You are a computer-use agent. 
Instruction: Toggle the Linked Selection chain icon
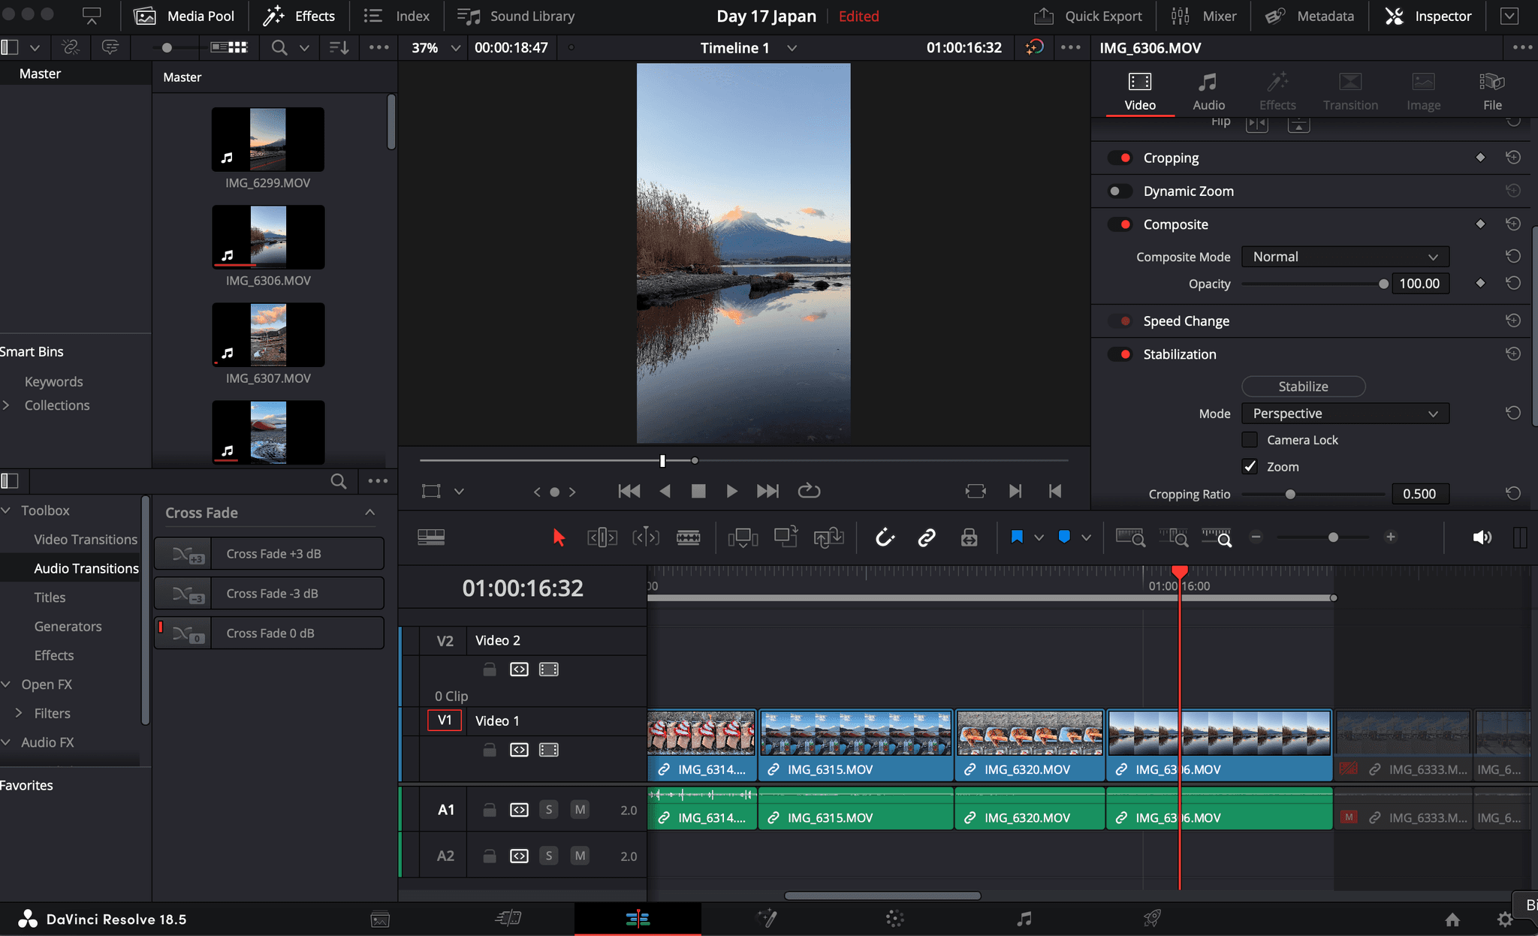pos(927,537)
